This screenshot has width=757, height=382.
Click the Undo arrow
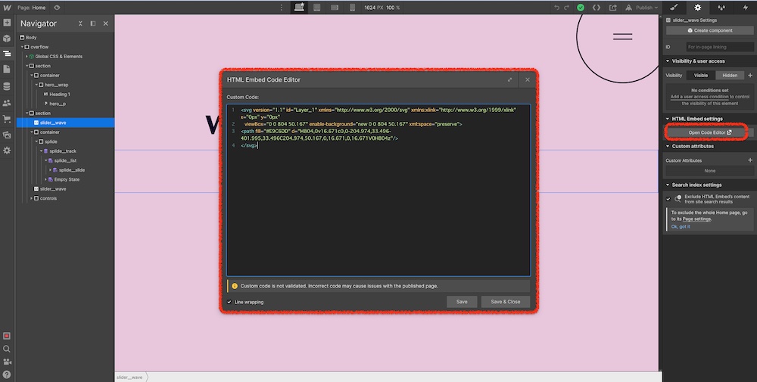556,8
